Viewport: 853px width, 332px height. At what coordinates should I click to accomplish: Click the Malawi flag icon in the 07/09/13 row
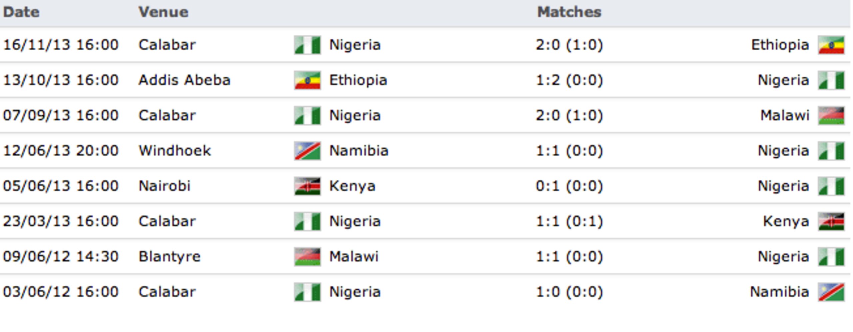click(831, 116)
